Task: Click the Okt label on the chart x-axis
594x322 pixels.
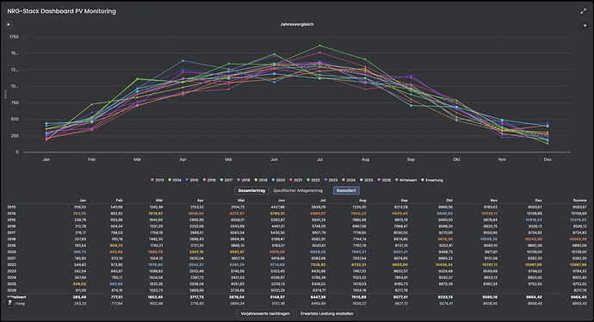Action: [456, 159]
